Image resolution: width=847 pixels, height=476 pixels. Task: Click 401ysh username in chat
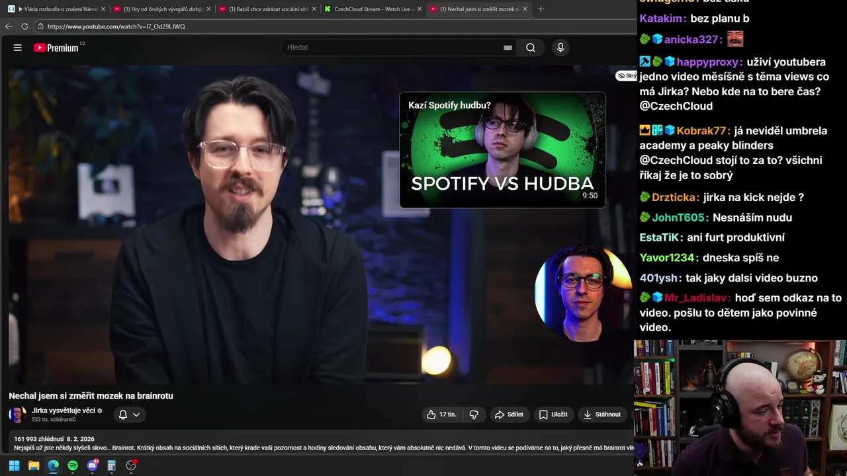pyautogui.click(x=659, y=278)
